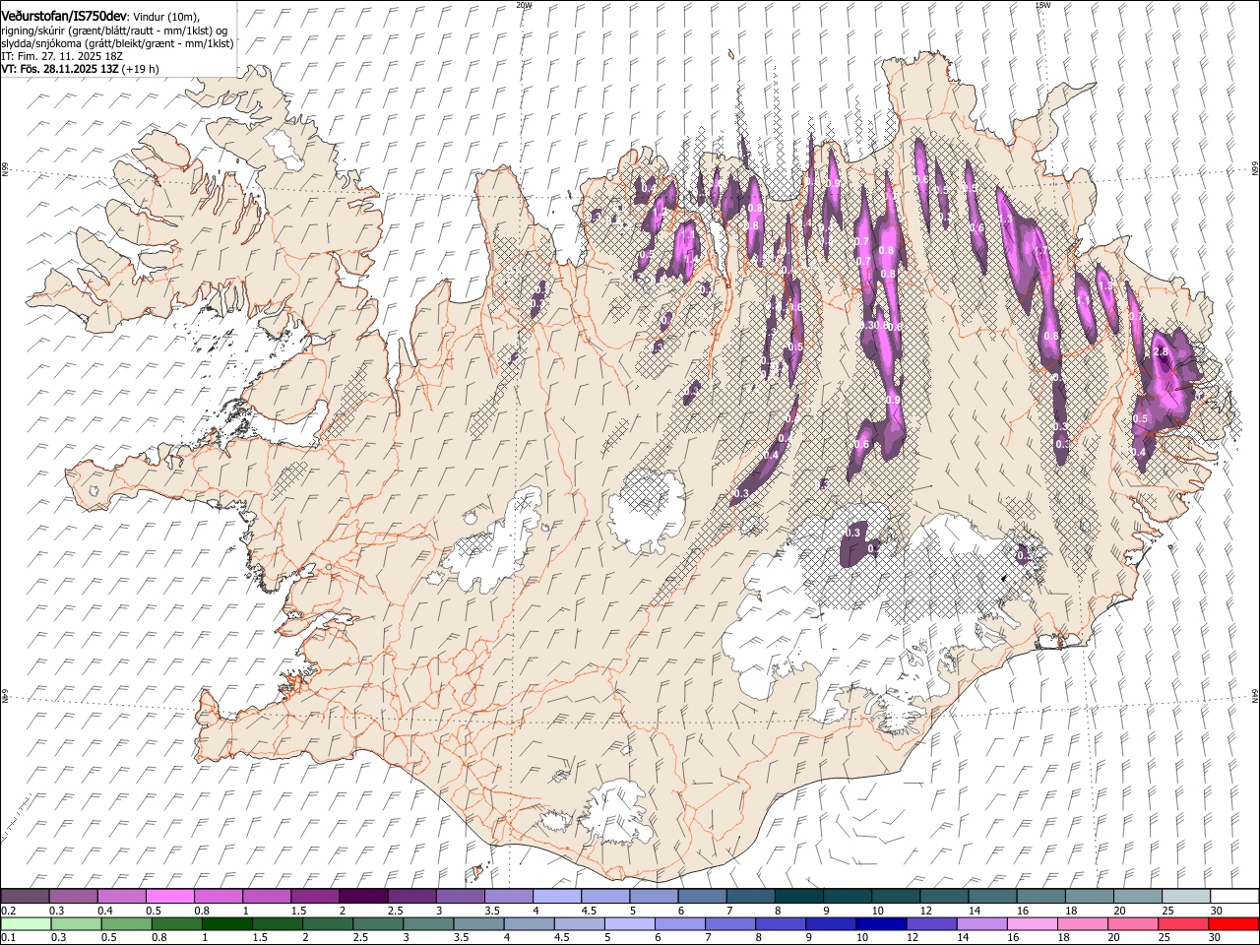Click the palest green rain swatch starting at 0.1
The height and width of the screenshot is (945, 1260).
tap(26, 924)
